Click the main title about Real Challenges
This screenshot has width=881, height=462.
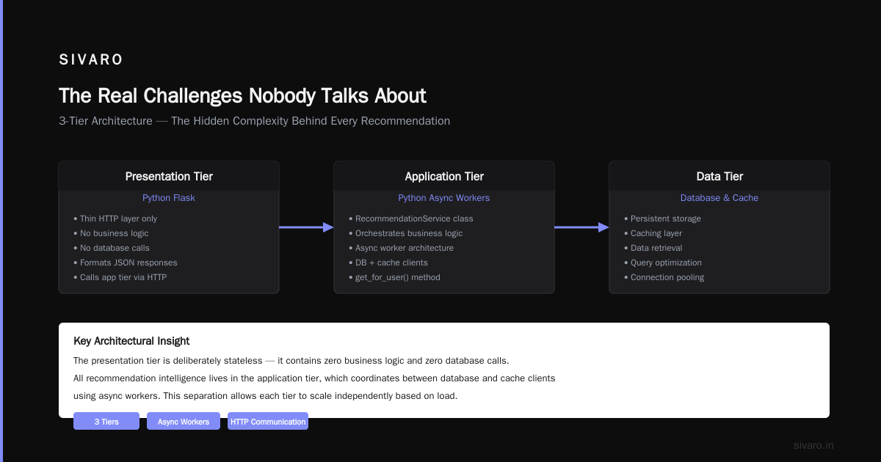tap(242, 96)
